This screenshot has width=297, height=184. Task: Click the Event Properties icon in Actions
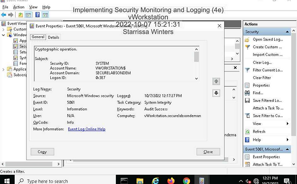(x=247, y=157)
